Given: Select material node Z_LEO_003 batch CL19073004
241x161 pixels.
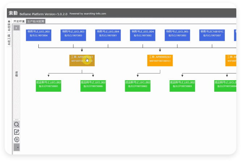Looking at the screenshot, I should [x=38, y=35].
